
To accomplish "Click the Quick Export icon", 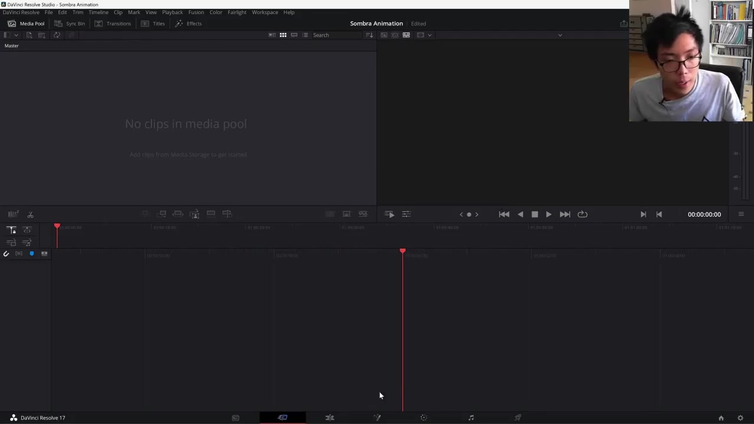I will pyautogui.click(x=623, y=24).
